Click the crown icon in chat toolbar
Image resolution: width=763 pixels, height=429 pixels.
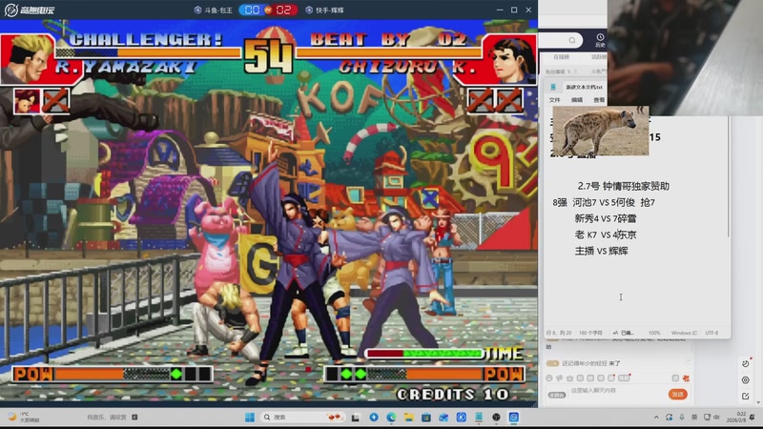pyautogui.click(x=569, y=378)
